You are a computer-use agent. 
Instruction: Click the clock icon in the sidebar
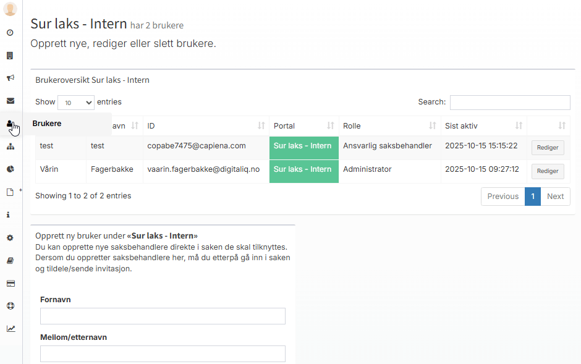(10, 32)
